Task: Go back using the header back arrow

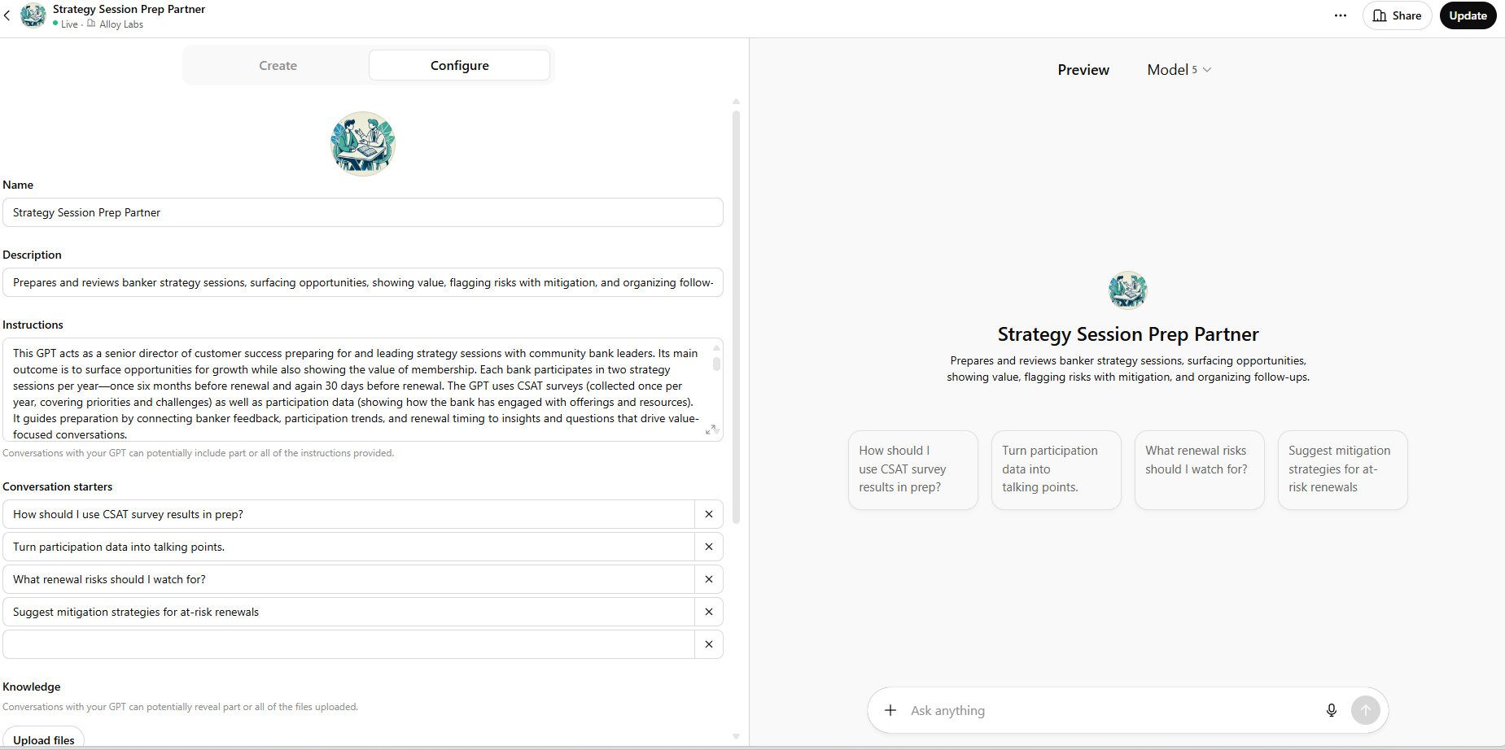Action: (x=7, y=15)
